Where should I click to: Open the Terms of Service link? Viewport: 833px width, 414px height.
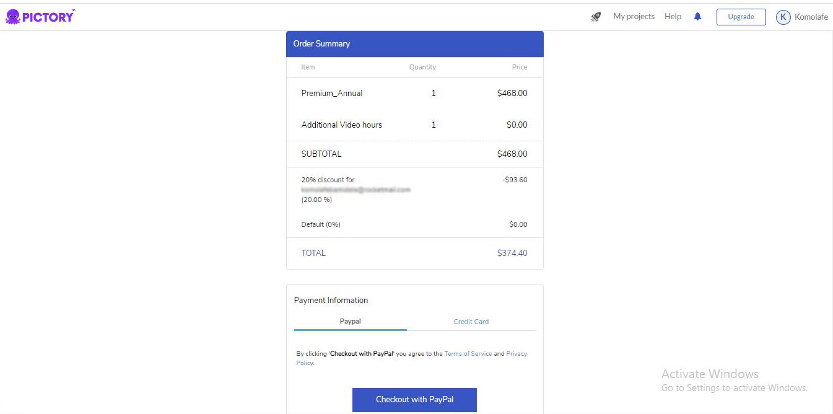468,354
